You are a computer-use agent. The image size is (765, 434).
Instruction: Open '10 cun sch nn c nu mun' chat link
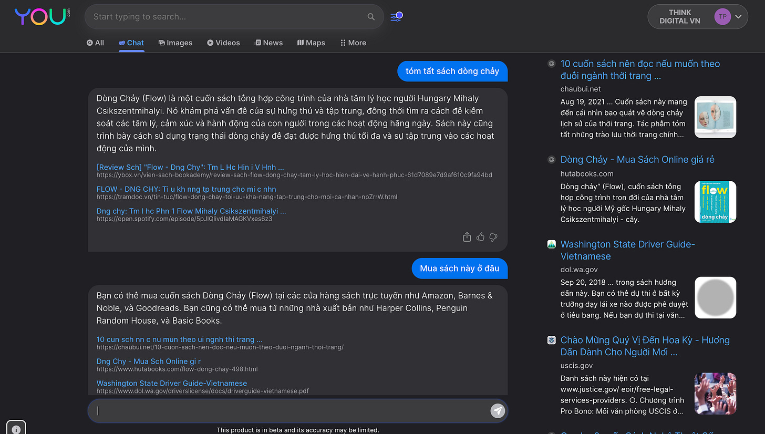(179, 339)
